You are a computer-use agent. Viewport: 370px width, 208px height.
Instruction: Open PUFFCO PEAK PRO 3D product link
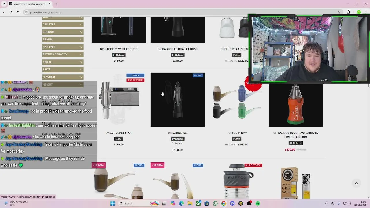pos(234,49)
